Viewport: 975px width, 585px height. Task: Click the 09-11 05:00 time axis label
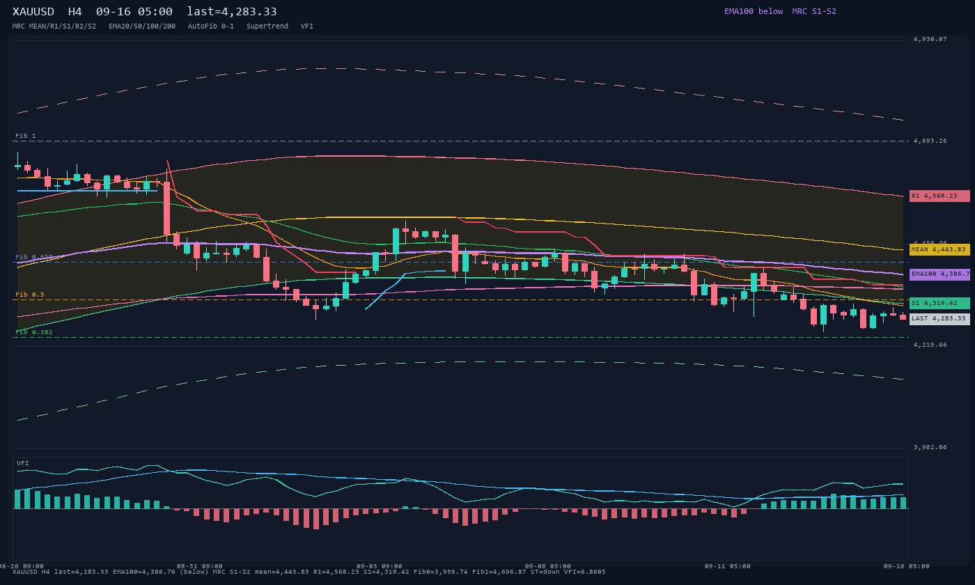pyautogui.click(x=728, y=567)
